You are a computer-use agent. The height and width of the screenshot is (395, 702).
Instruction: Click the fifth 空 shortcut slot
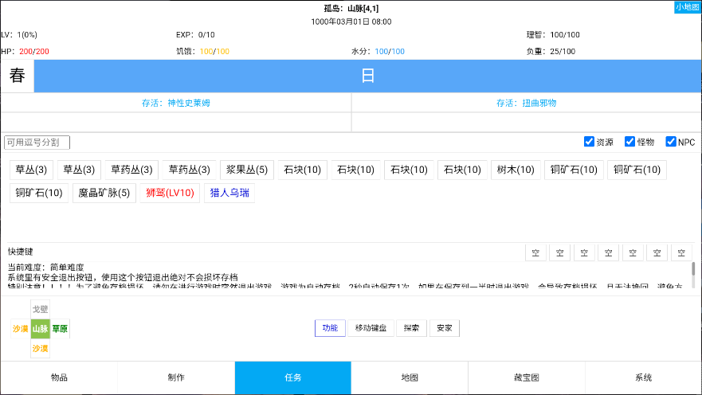(633, 252)
